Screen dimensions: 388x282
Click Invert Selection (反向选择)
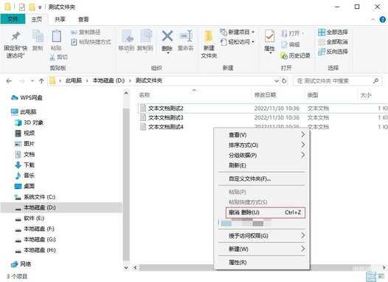[333, 52]
